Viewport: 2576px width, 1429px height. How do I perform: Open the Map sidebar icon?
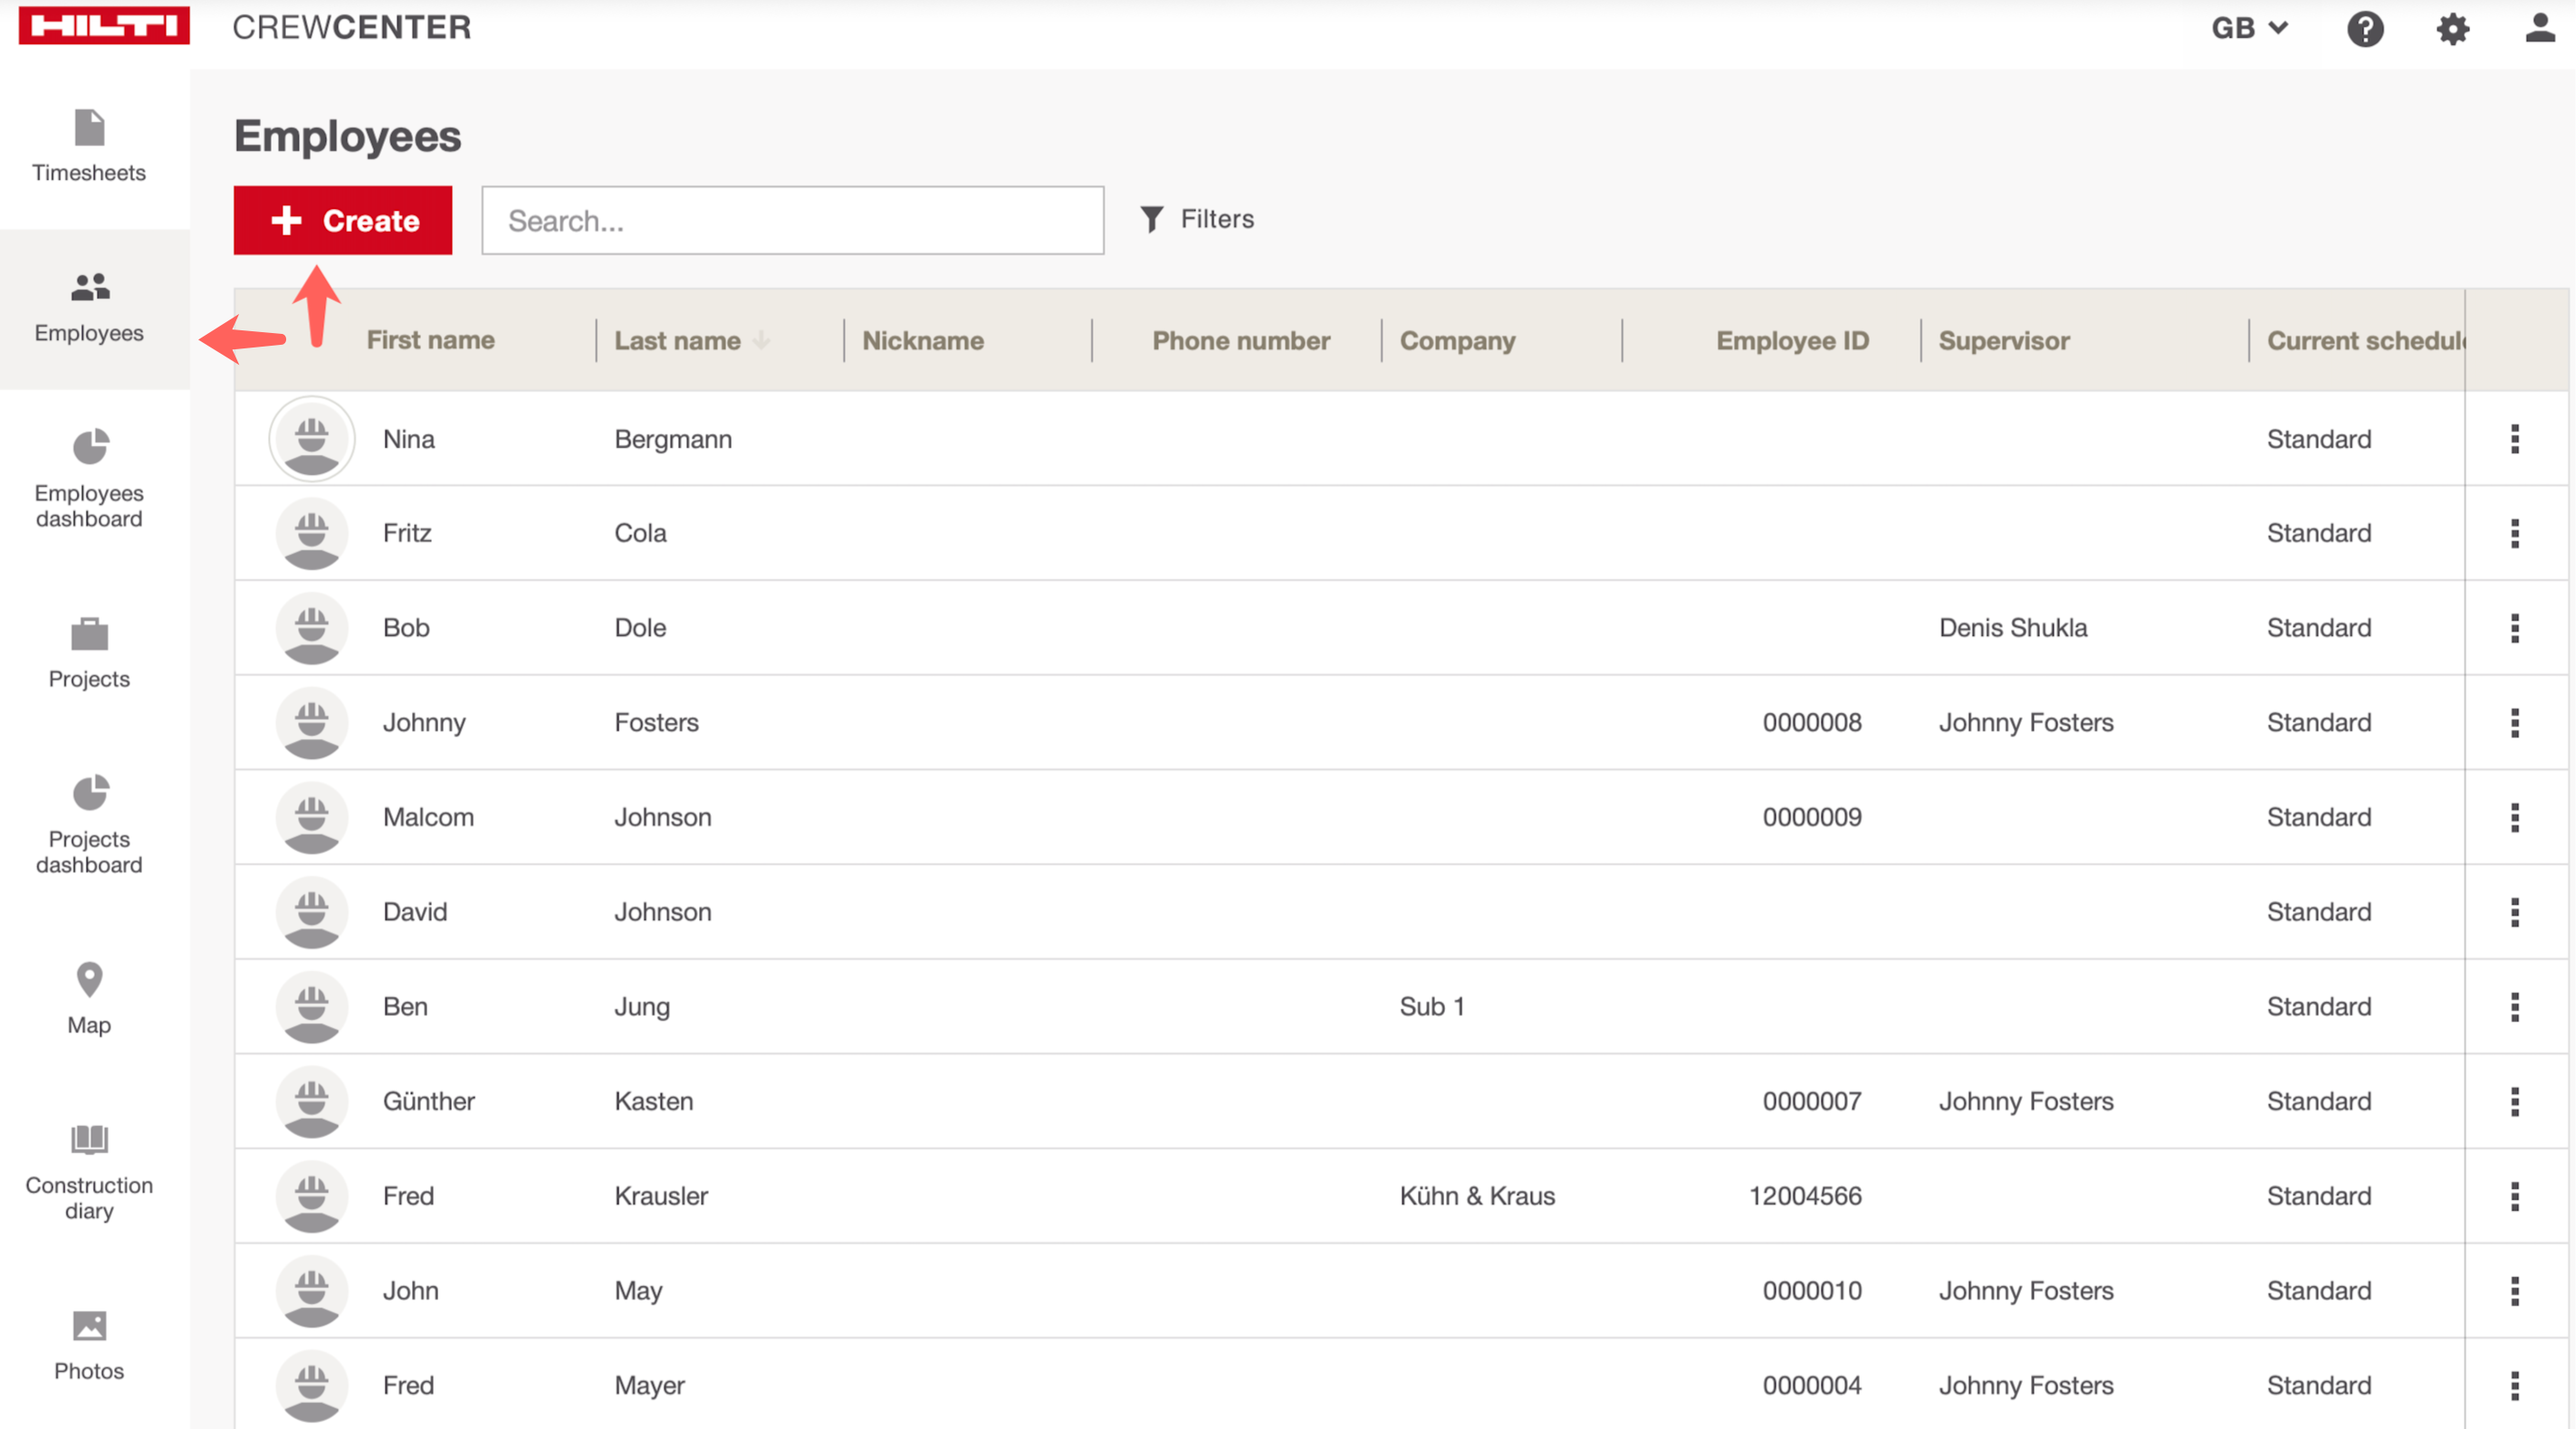pos(89,980)
